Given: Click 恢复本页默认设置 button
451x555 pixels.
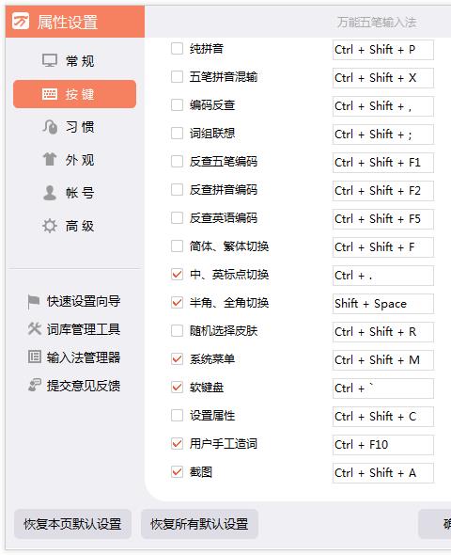Looking at the screenshot, I should click(72, 524).
